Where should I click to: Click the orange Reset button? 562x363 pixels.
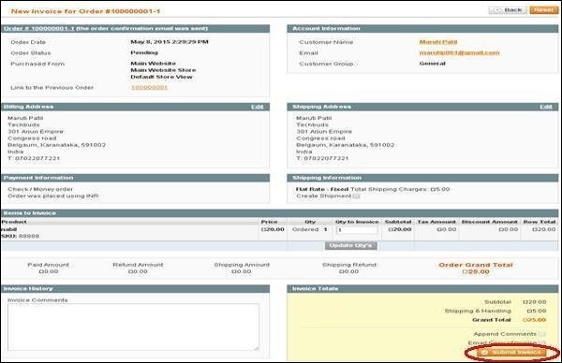[x=543, y=10]
